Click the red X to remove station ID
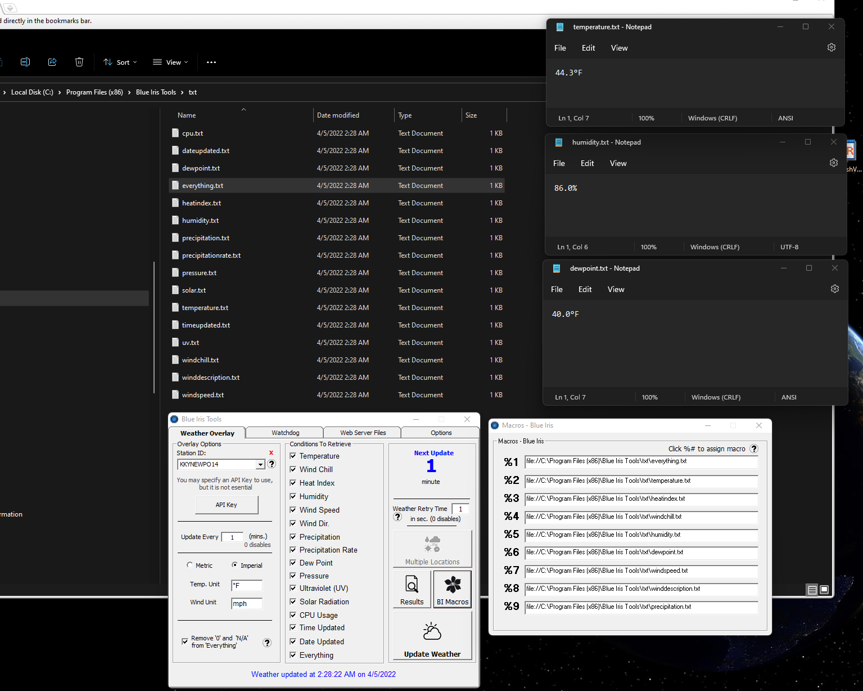 coord(271,452)
